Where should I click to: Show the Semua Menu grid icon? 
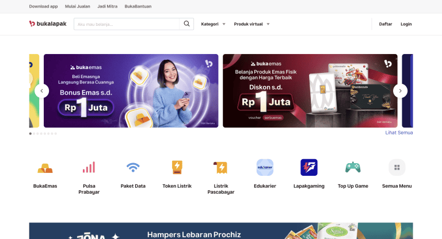coord(397,168)
